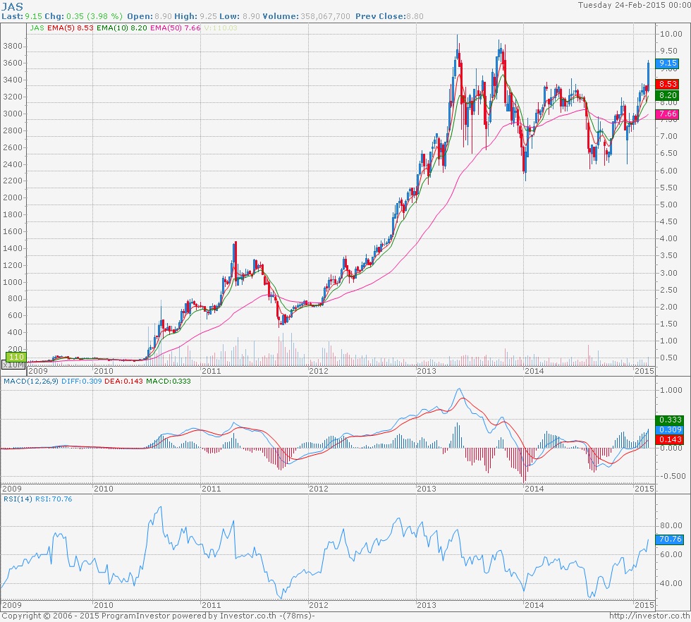Click the X10M volume unit label
This screenshot has height=622, width=691.
click(x=13, y=365)
